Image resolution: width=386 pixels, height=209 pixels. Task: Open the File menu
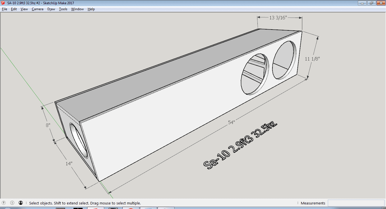point(5,9)
